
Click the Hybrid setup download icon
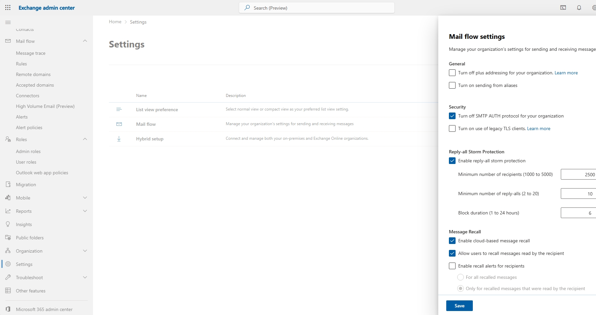pos(119,138)
